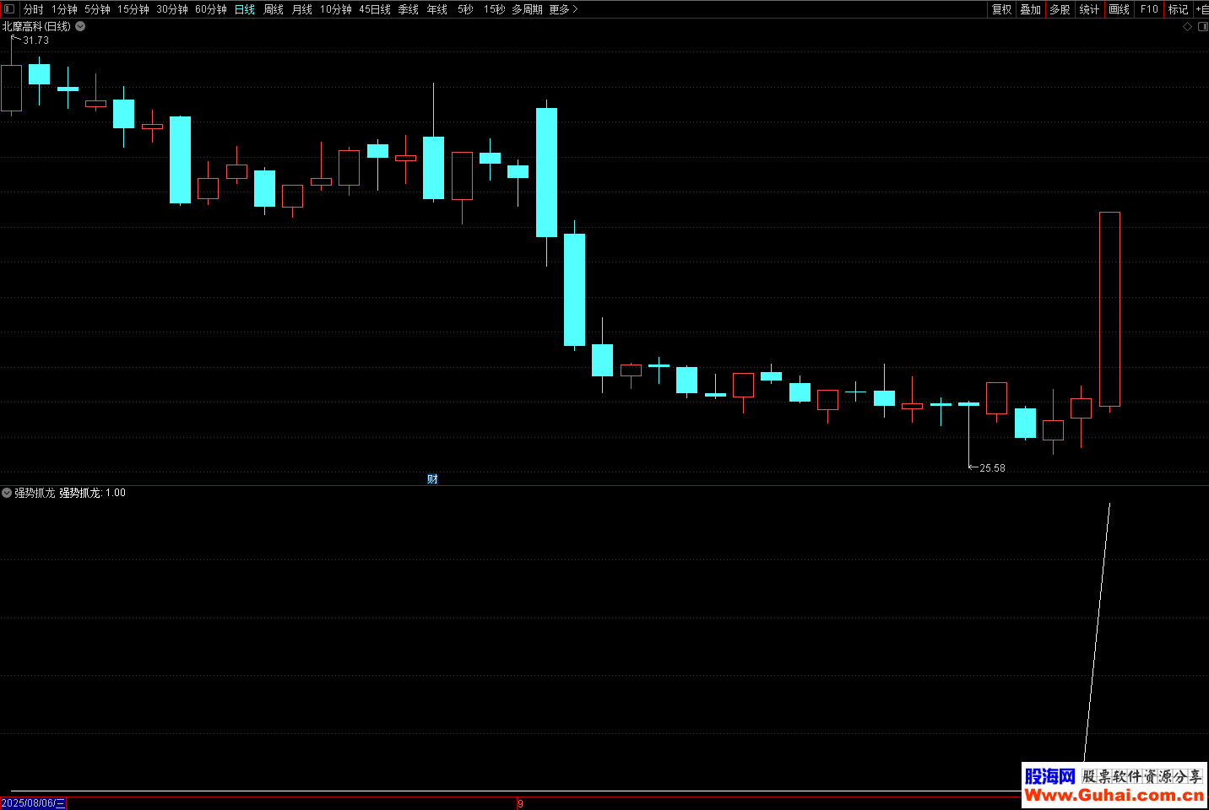Open the 统计 statistics tool
Viewport: 1209px width, 810px height.
(1089, 9)
